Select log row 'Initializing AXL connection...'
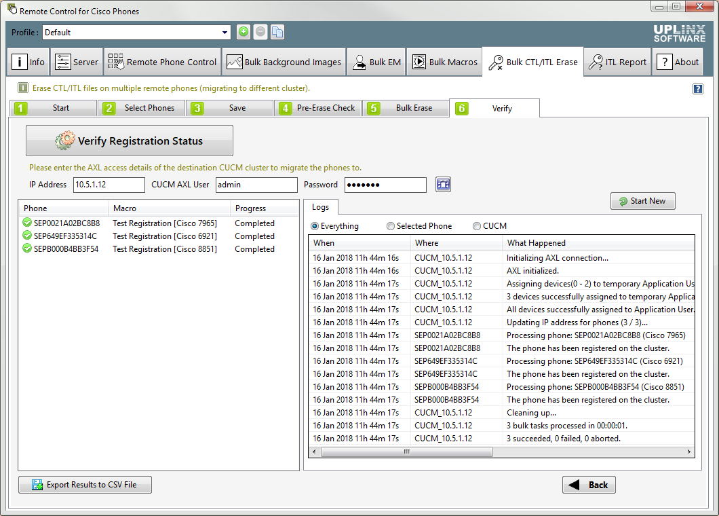 pos(502,258)
